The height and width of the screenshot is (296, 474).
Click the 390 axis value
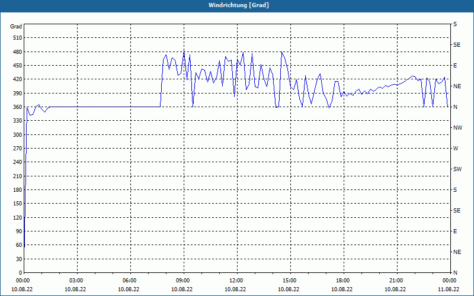pos(18,93)
